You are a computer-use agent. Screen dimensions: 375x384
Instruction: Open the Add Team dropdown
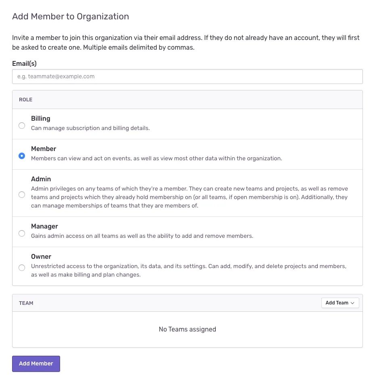(340, 303)
